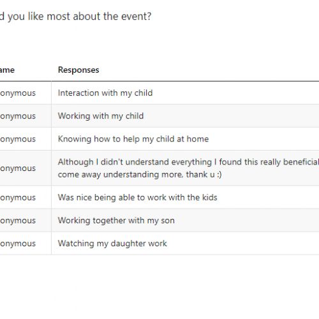Select Anonymous name in first row
The image size is (319, 319).
(x=18, y=93)
